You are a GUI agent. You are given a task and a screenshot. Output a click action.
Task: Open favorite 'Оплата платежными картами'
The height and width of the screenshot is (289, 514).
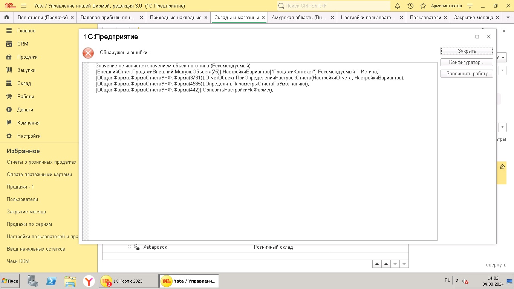(39, 175)
